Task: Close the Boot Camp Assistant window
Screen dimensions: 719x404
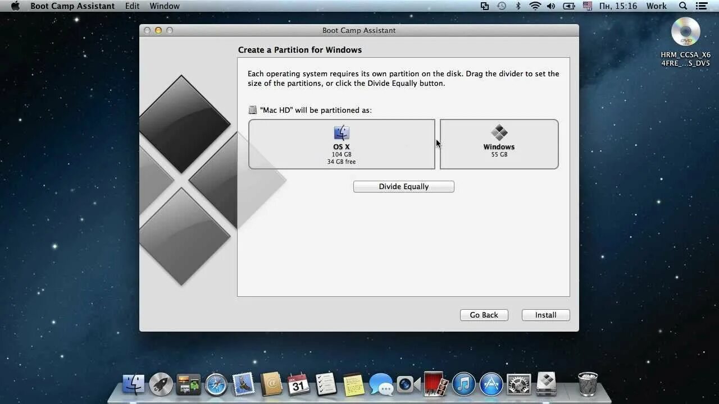Action: pos(147,30)
